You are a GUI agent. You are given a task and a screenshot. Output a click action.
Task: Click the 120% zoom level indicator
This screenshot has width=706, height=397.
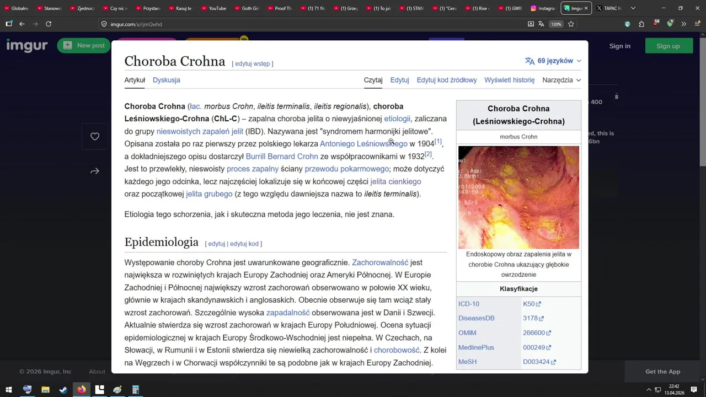point(556,24)
